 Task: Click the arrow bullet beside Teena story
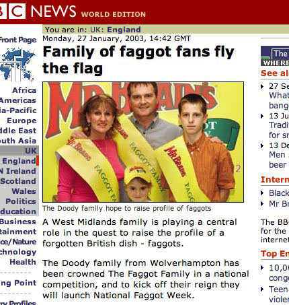262,290
